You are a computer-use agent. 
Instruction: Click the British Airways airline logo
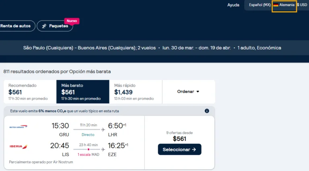19,127
